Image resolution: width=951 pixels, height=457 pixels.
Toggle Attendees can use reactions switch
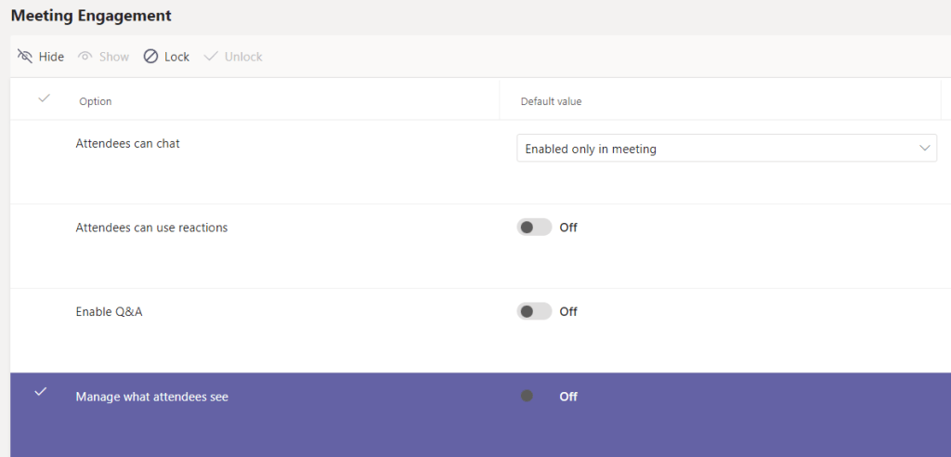coord(534,228)
